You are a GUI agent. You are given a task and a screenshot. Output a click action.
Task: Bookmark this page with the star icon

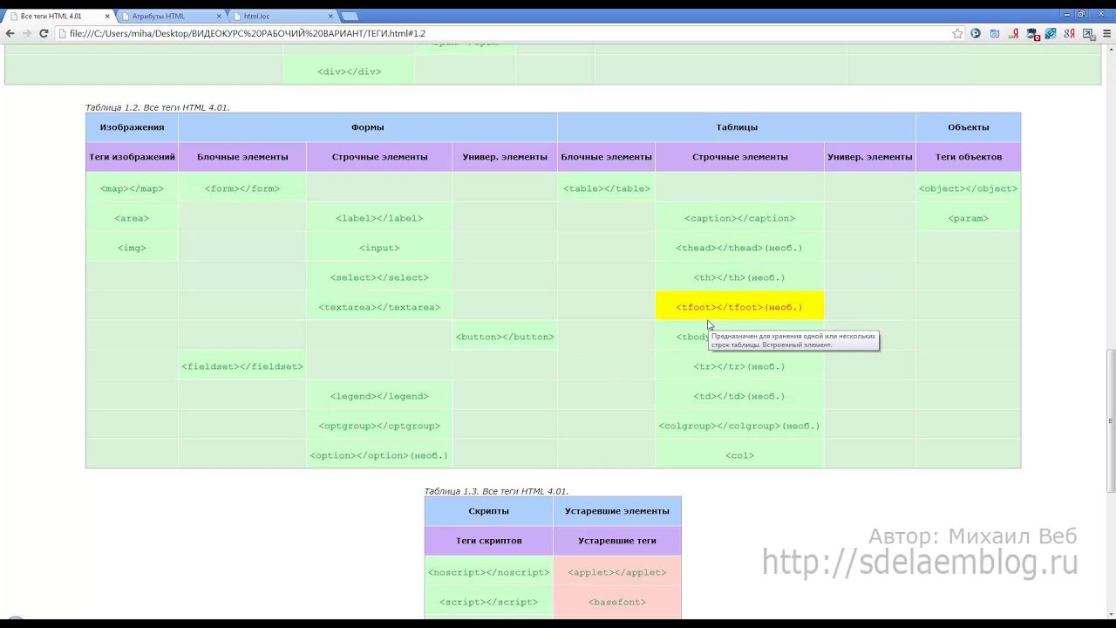957,33
